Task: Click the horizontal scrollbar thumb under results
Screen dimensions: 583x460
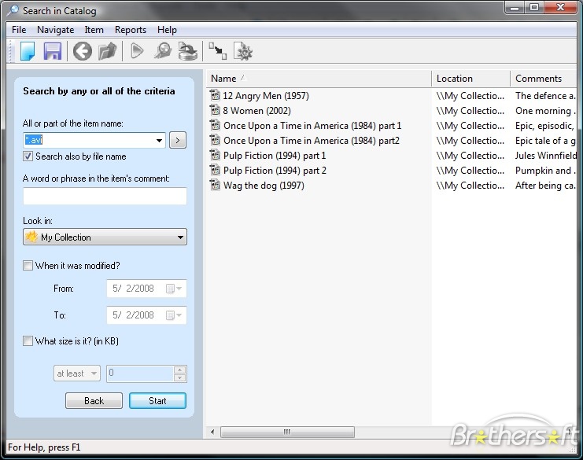Action: pos(287,432)
